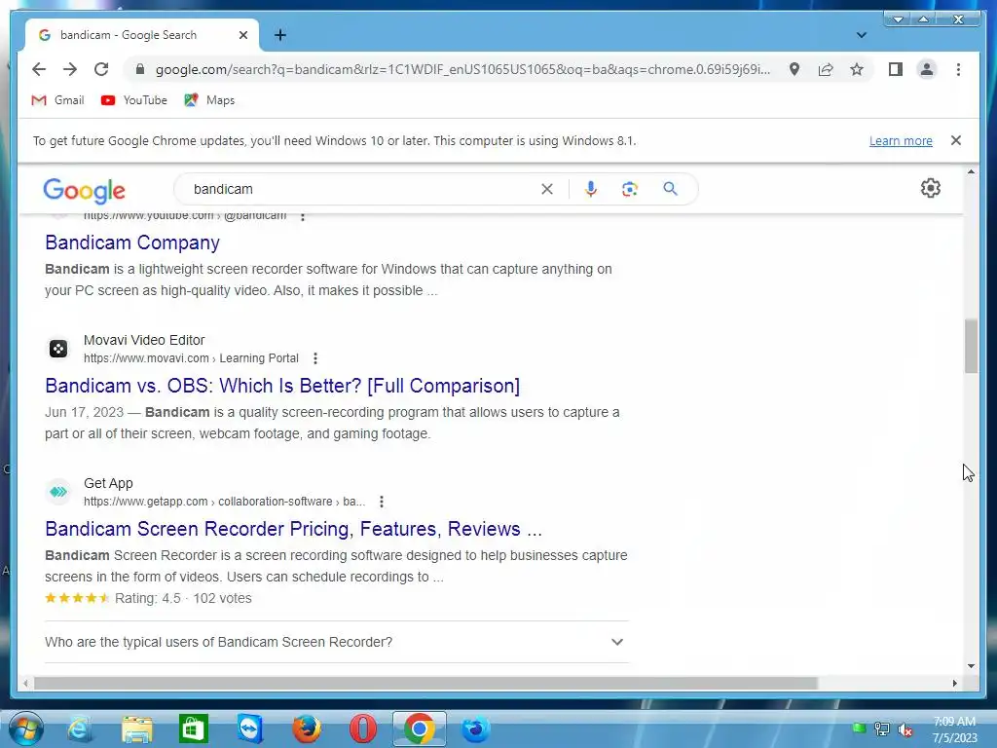Dismiss the Windows 8.1 update notice
The image size is (997, 748).
(x=956, y=140)
